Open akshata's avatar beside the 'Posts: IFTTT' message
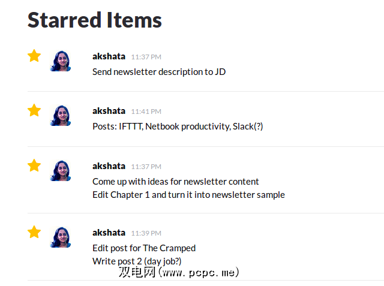 coord(61,116)
